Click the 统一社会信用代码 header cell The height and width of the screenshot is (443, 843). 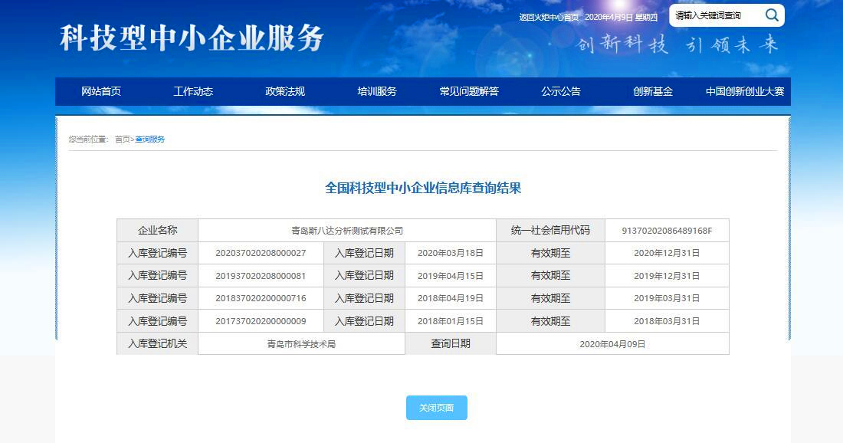tap(550, 230)
